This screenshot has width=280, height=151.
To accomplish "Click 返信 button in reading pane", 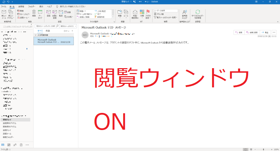I will click(x=239, y=33).
